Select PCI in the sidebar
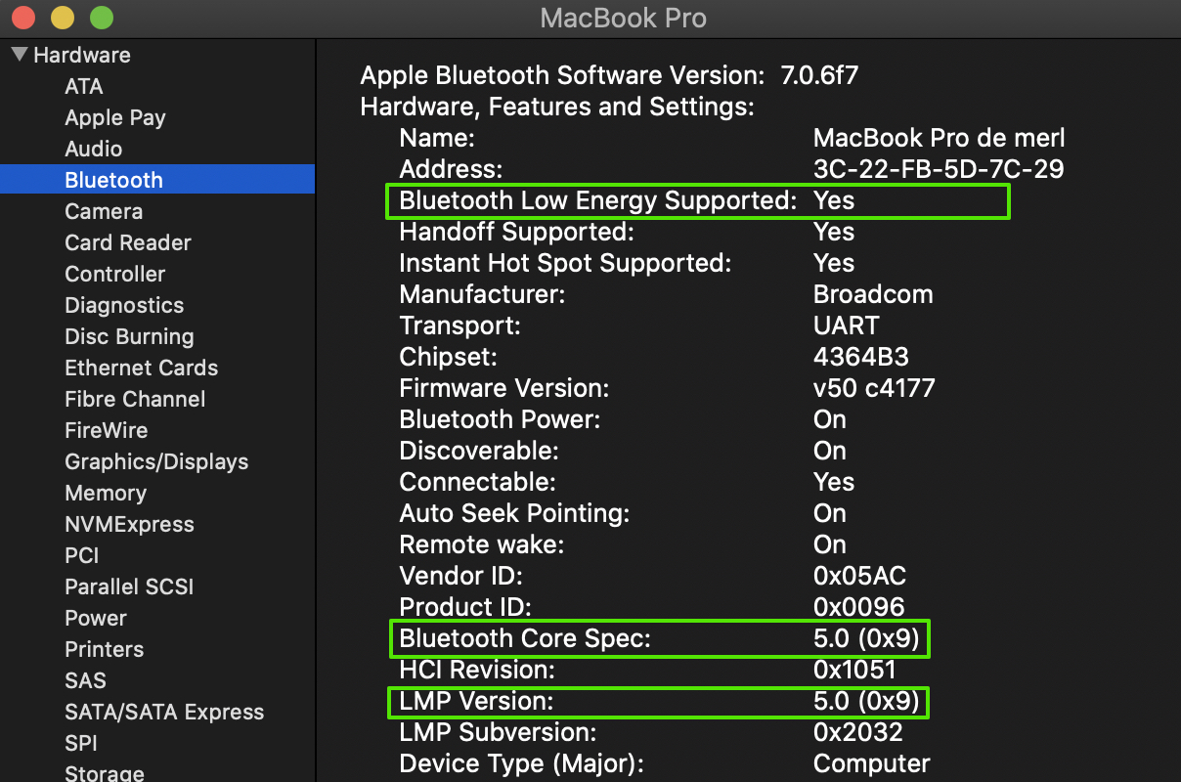The image size is (1181, 782). pos(82,555)
